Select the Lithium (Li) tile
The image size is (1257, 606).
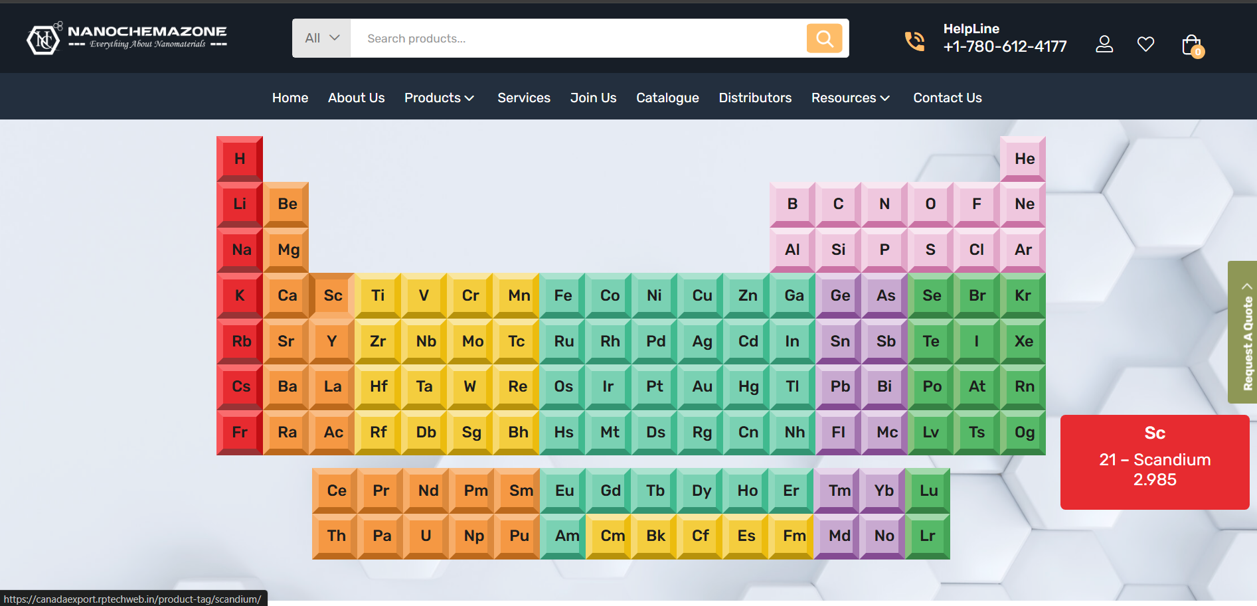click(240, 204)
